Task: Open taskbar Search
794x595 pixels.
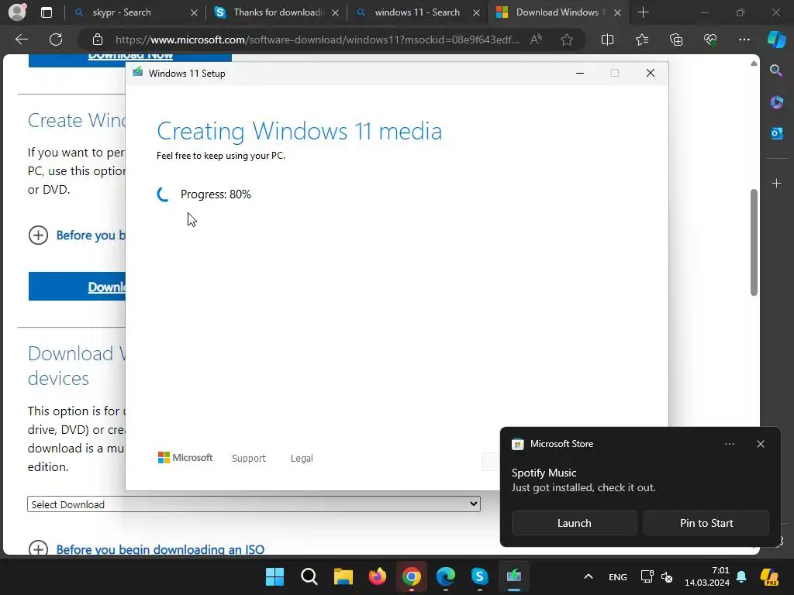Action: (x=309, y=576)
